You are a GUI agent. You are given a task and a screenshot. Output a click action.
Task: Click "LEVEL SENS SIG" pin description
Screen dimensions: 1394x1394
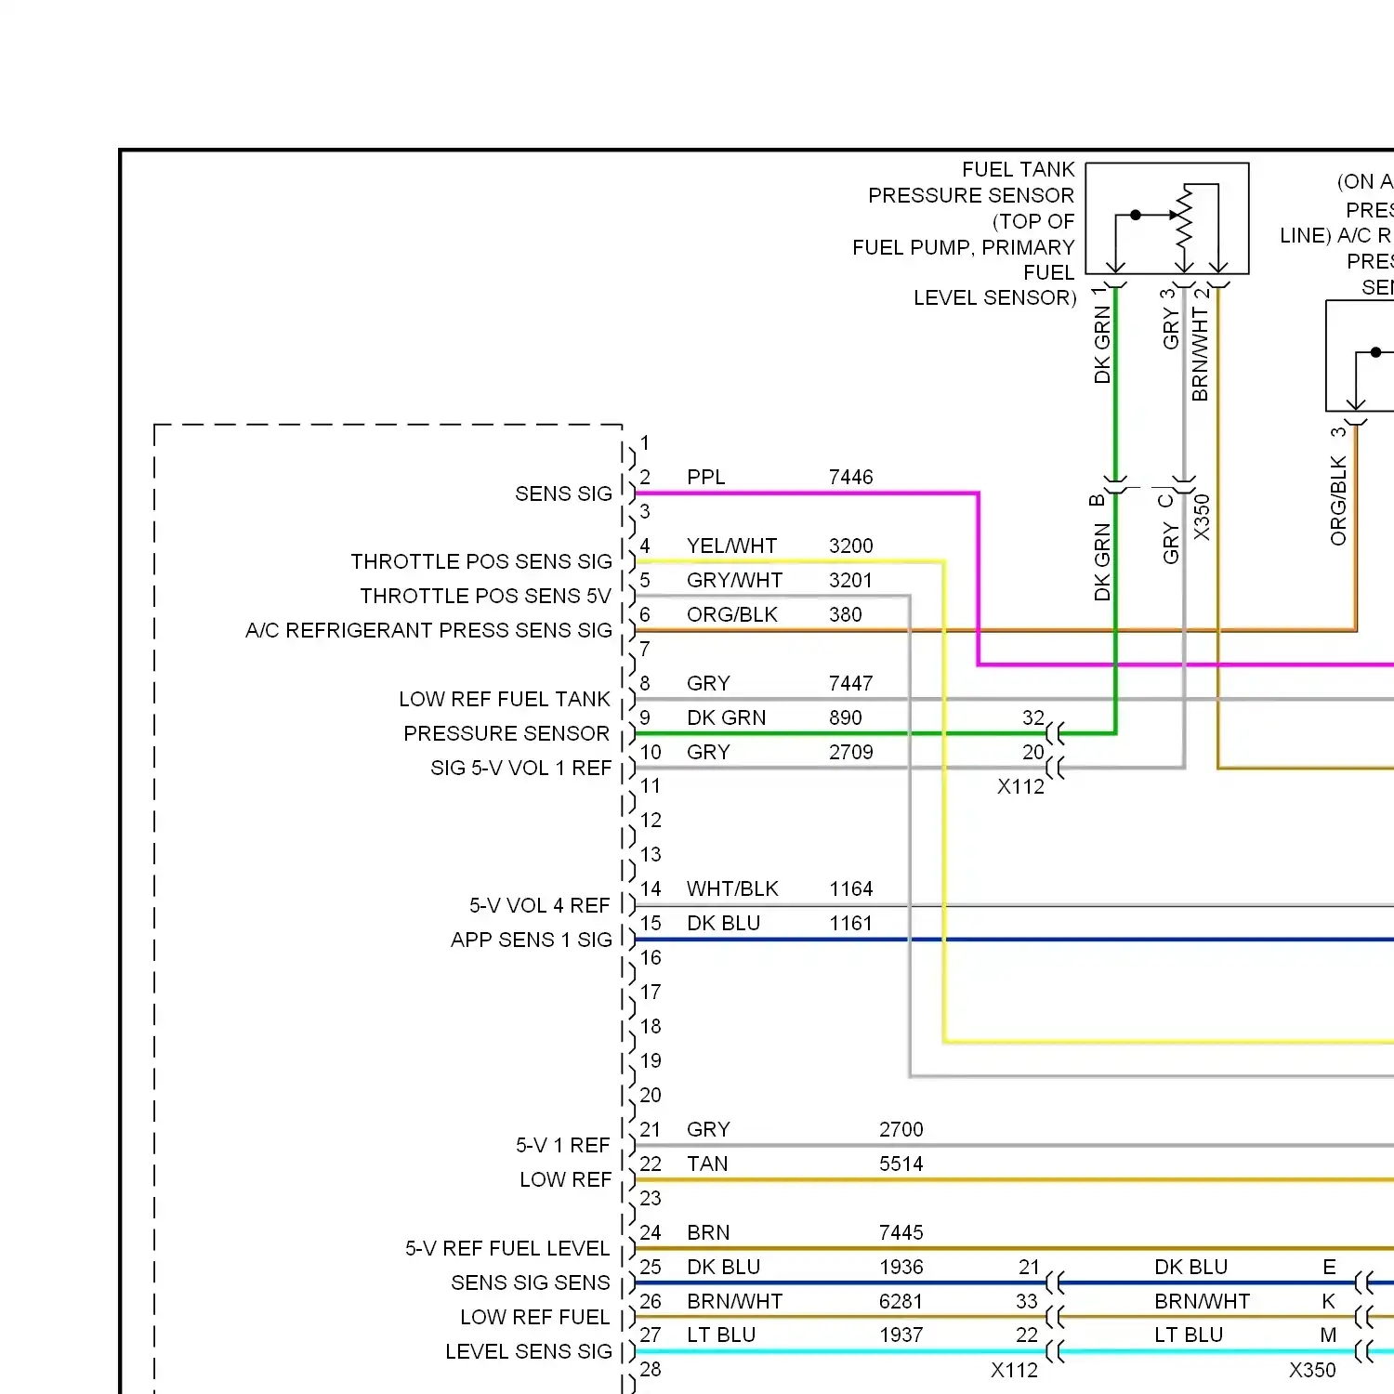(528, 1351)
